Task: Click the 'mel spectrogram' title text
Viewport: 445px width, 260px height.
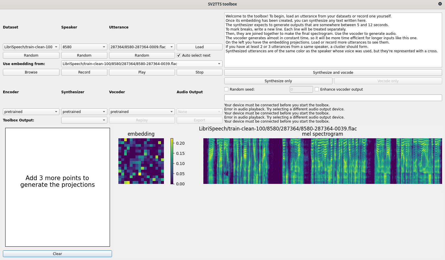Action: pos(322,134)
